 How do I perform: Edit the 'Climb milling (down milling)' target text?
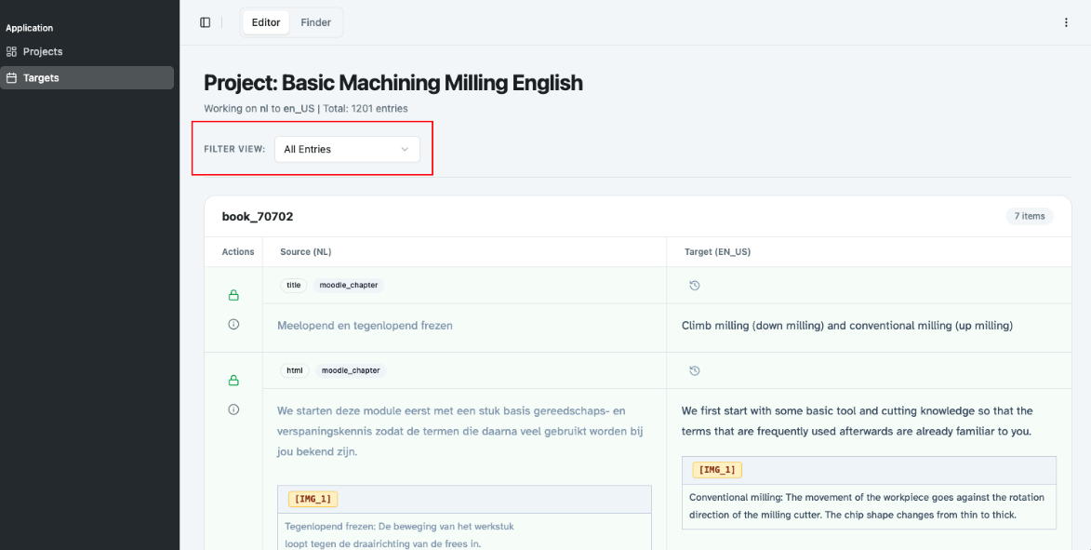click(846, 325)
